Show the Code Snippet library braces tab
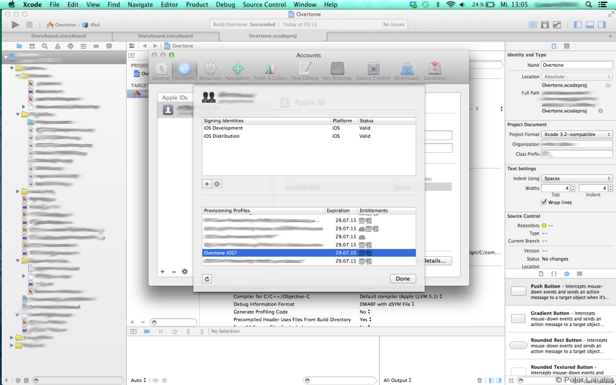The height and width of the screenshot is (385, 616). 553,274
